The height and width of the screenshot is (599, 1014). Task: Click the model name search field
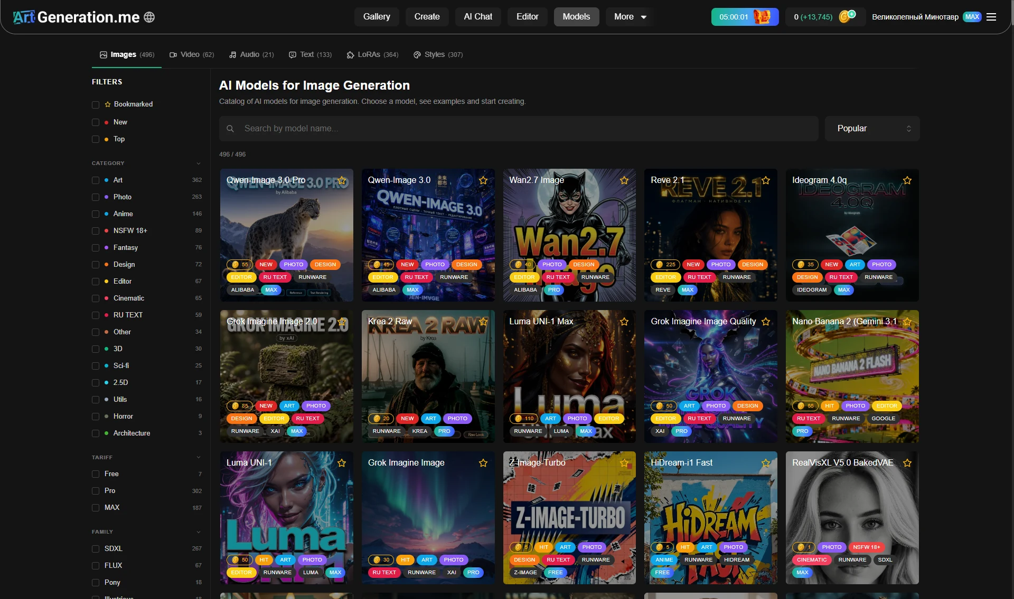(x=519, y=129)
